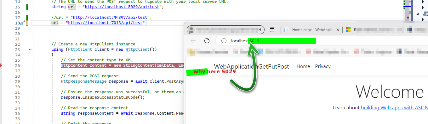Collapse the using block at line 23

(x=30, y=49)
